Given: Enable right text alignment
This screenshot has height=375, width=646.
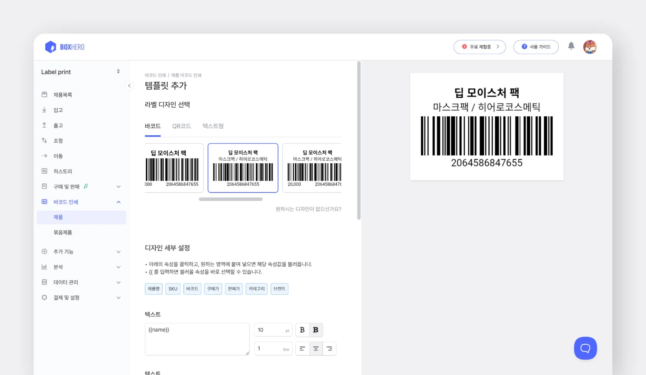Looking at the screenshot, I should pyautogui.click(x=329, y=348).
